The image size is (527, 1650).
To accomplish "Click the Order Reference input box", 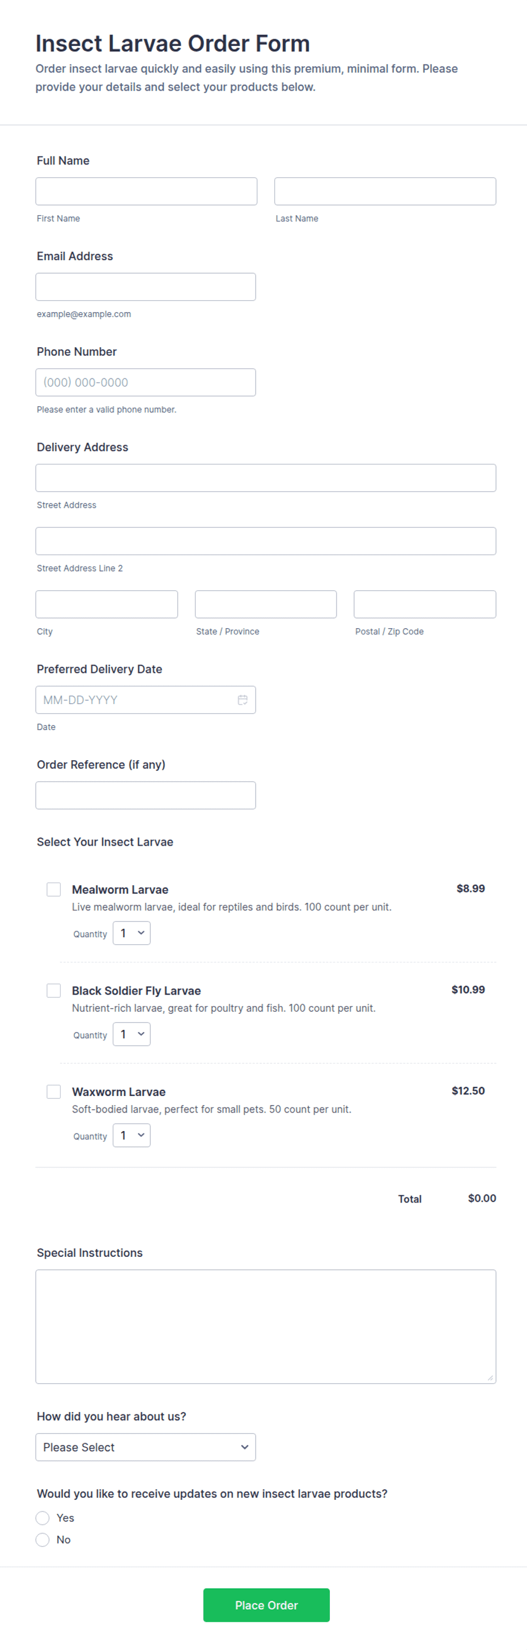I will coord(146,795).
